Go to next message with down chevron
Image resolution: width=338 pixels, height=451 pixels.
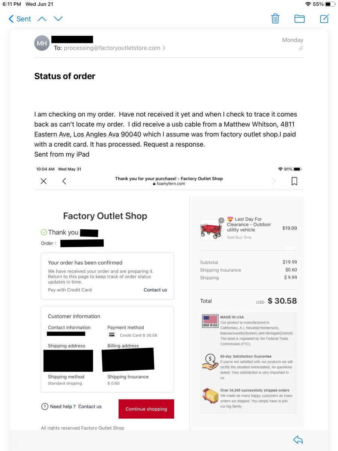click(x=58, y=19)
